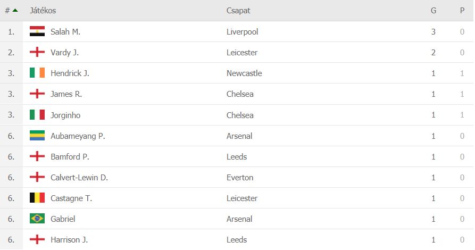The image size is (475, 250).
Task: Click the Belgium flag beside Castagne T.
Action: click(37, 198)
